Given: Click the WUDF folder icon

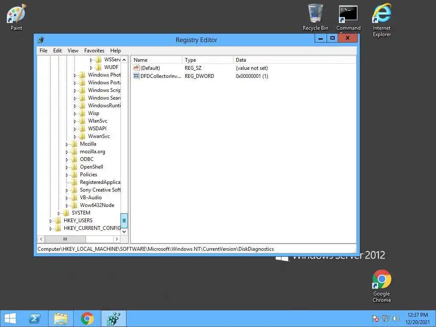Looking at the screenshot, I should pyautogui.click(x=98, y=67).
